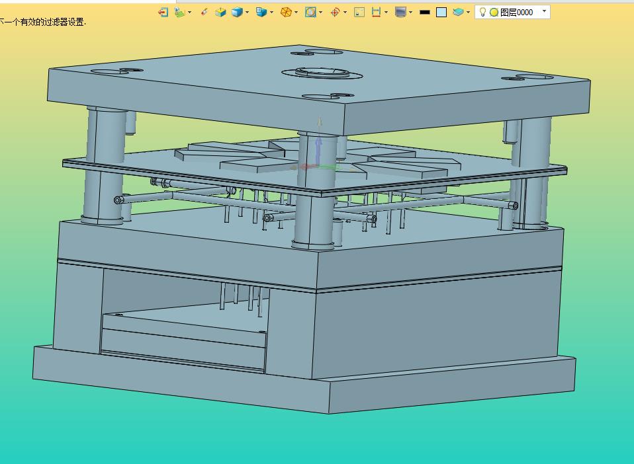
Task: Open the 图层0000 layer dropdown
Action: tap(544, 11)
